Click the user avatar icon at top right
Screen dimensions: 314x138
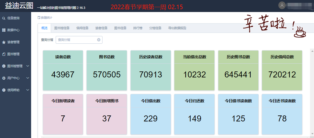282,5
